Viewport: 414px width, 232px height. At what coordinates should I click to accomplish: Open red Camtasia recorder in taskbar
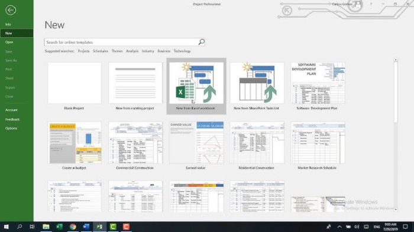(x=126, y=227)
